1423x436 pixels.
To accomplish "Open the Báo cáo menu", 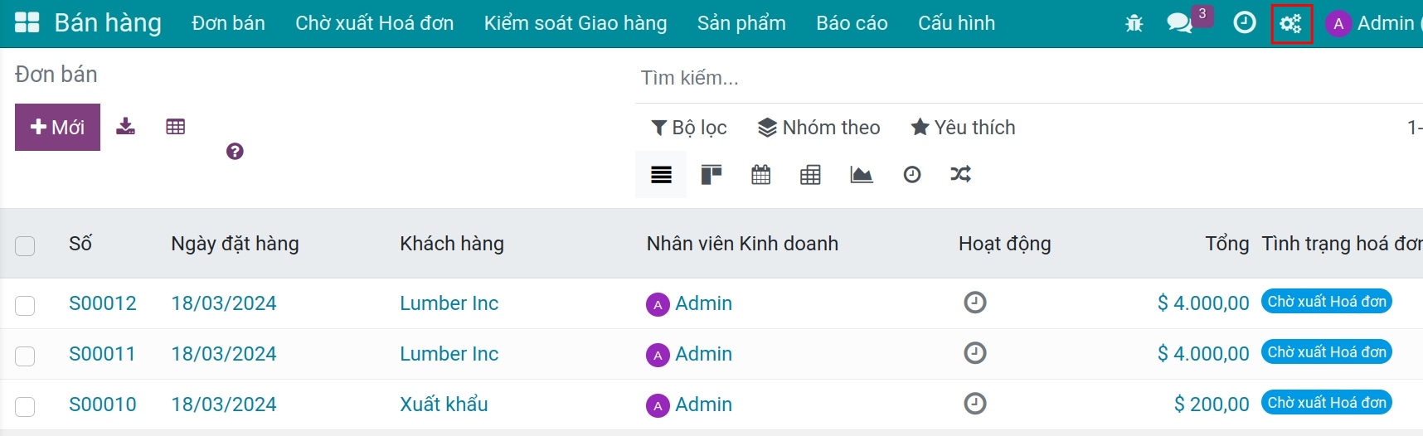I will pyautogui.click(x=852, y=23).
